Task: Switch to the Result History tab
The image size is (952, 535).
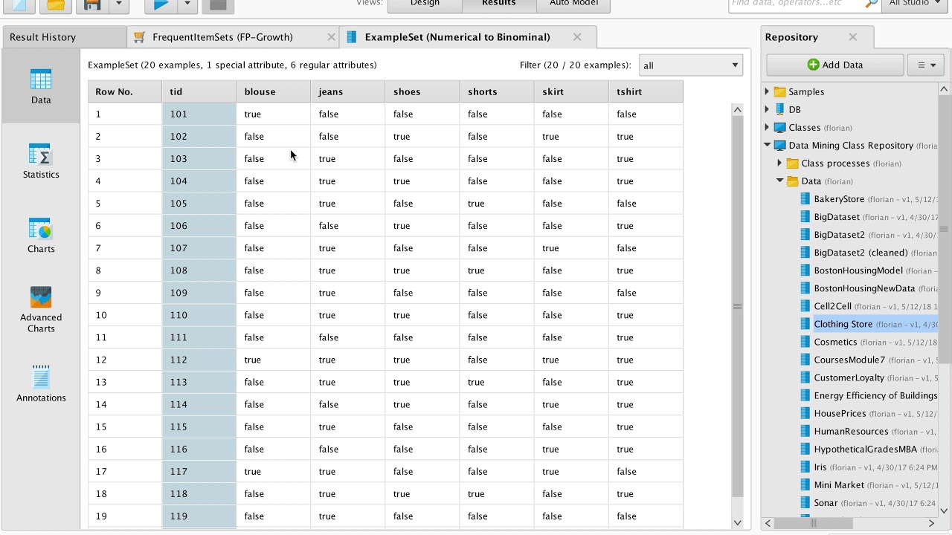Action: tap(65, 37)
